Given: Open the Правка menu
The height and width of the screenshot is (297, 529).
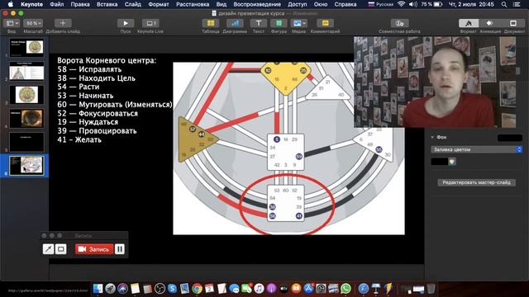Looking at the screenshot, I should (80, 4).
